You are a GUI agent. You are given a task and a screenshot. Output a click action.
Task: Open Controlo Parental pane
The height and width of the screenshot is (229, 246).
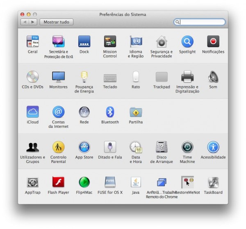(58, 147)
